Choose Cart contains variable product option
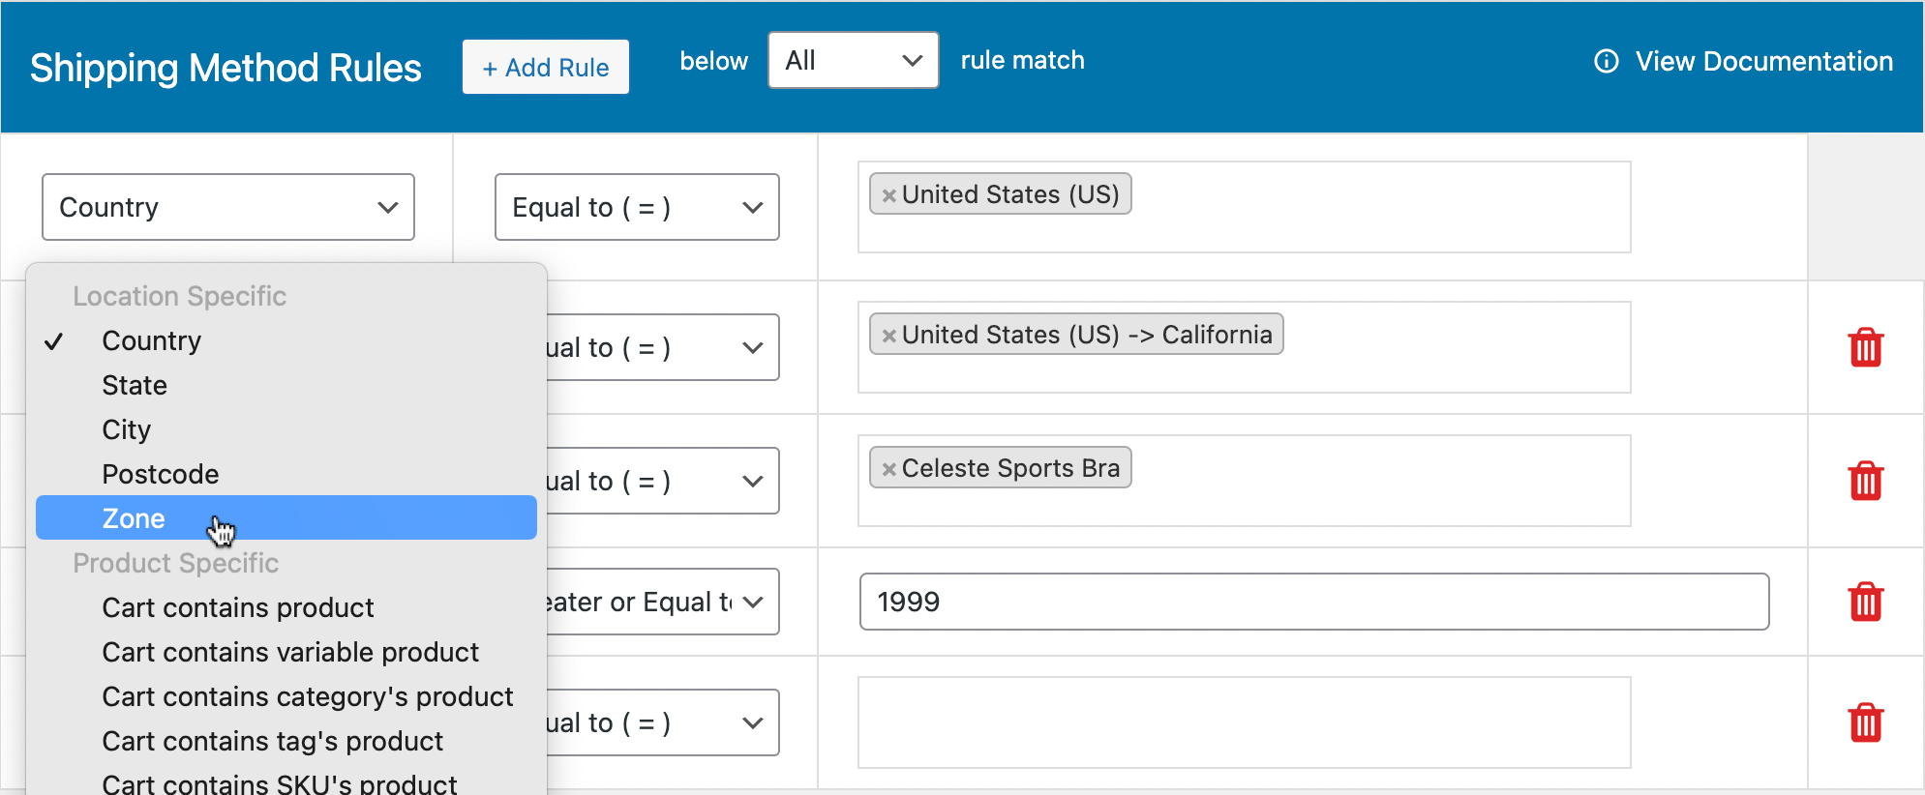 (286, 652)
